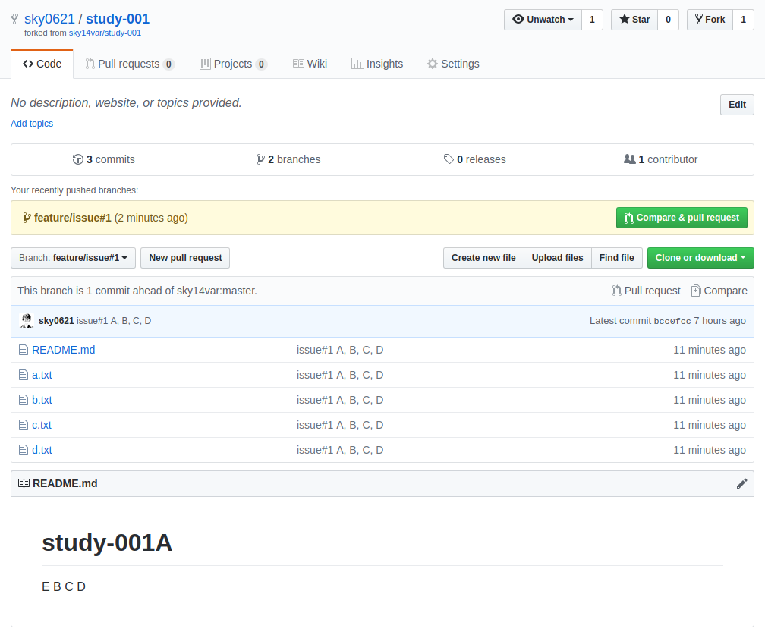Viewport: 765px width, 635px height.
Task: Open the Settings tab
Action: (453, 64)
